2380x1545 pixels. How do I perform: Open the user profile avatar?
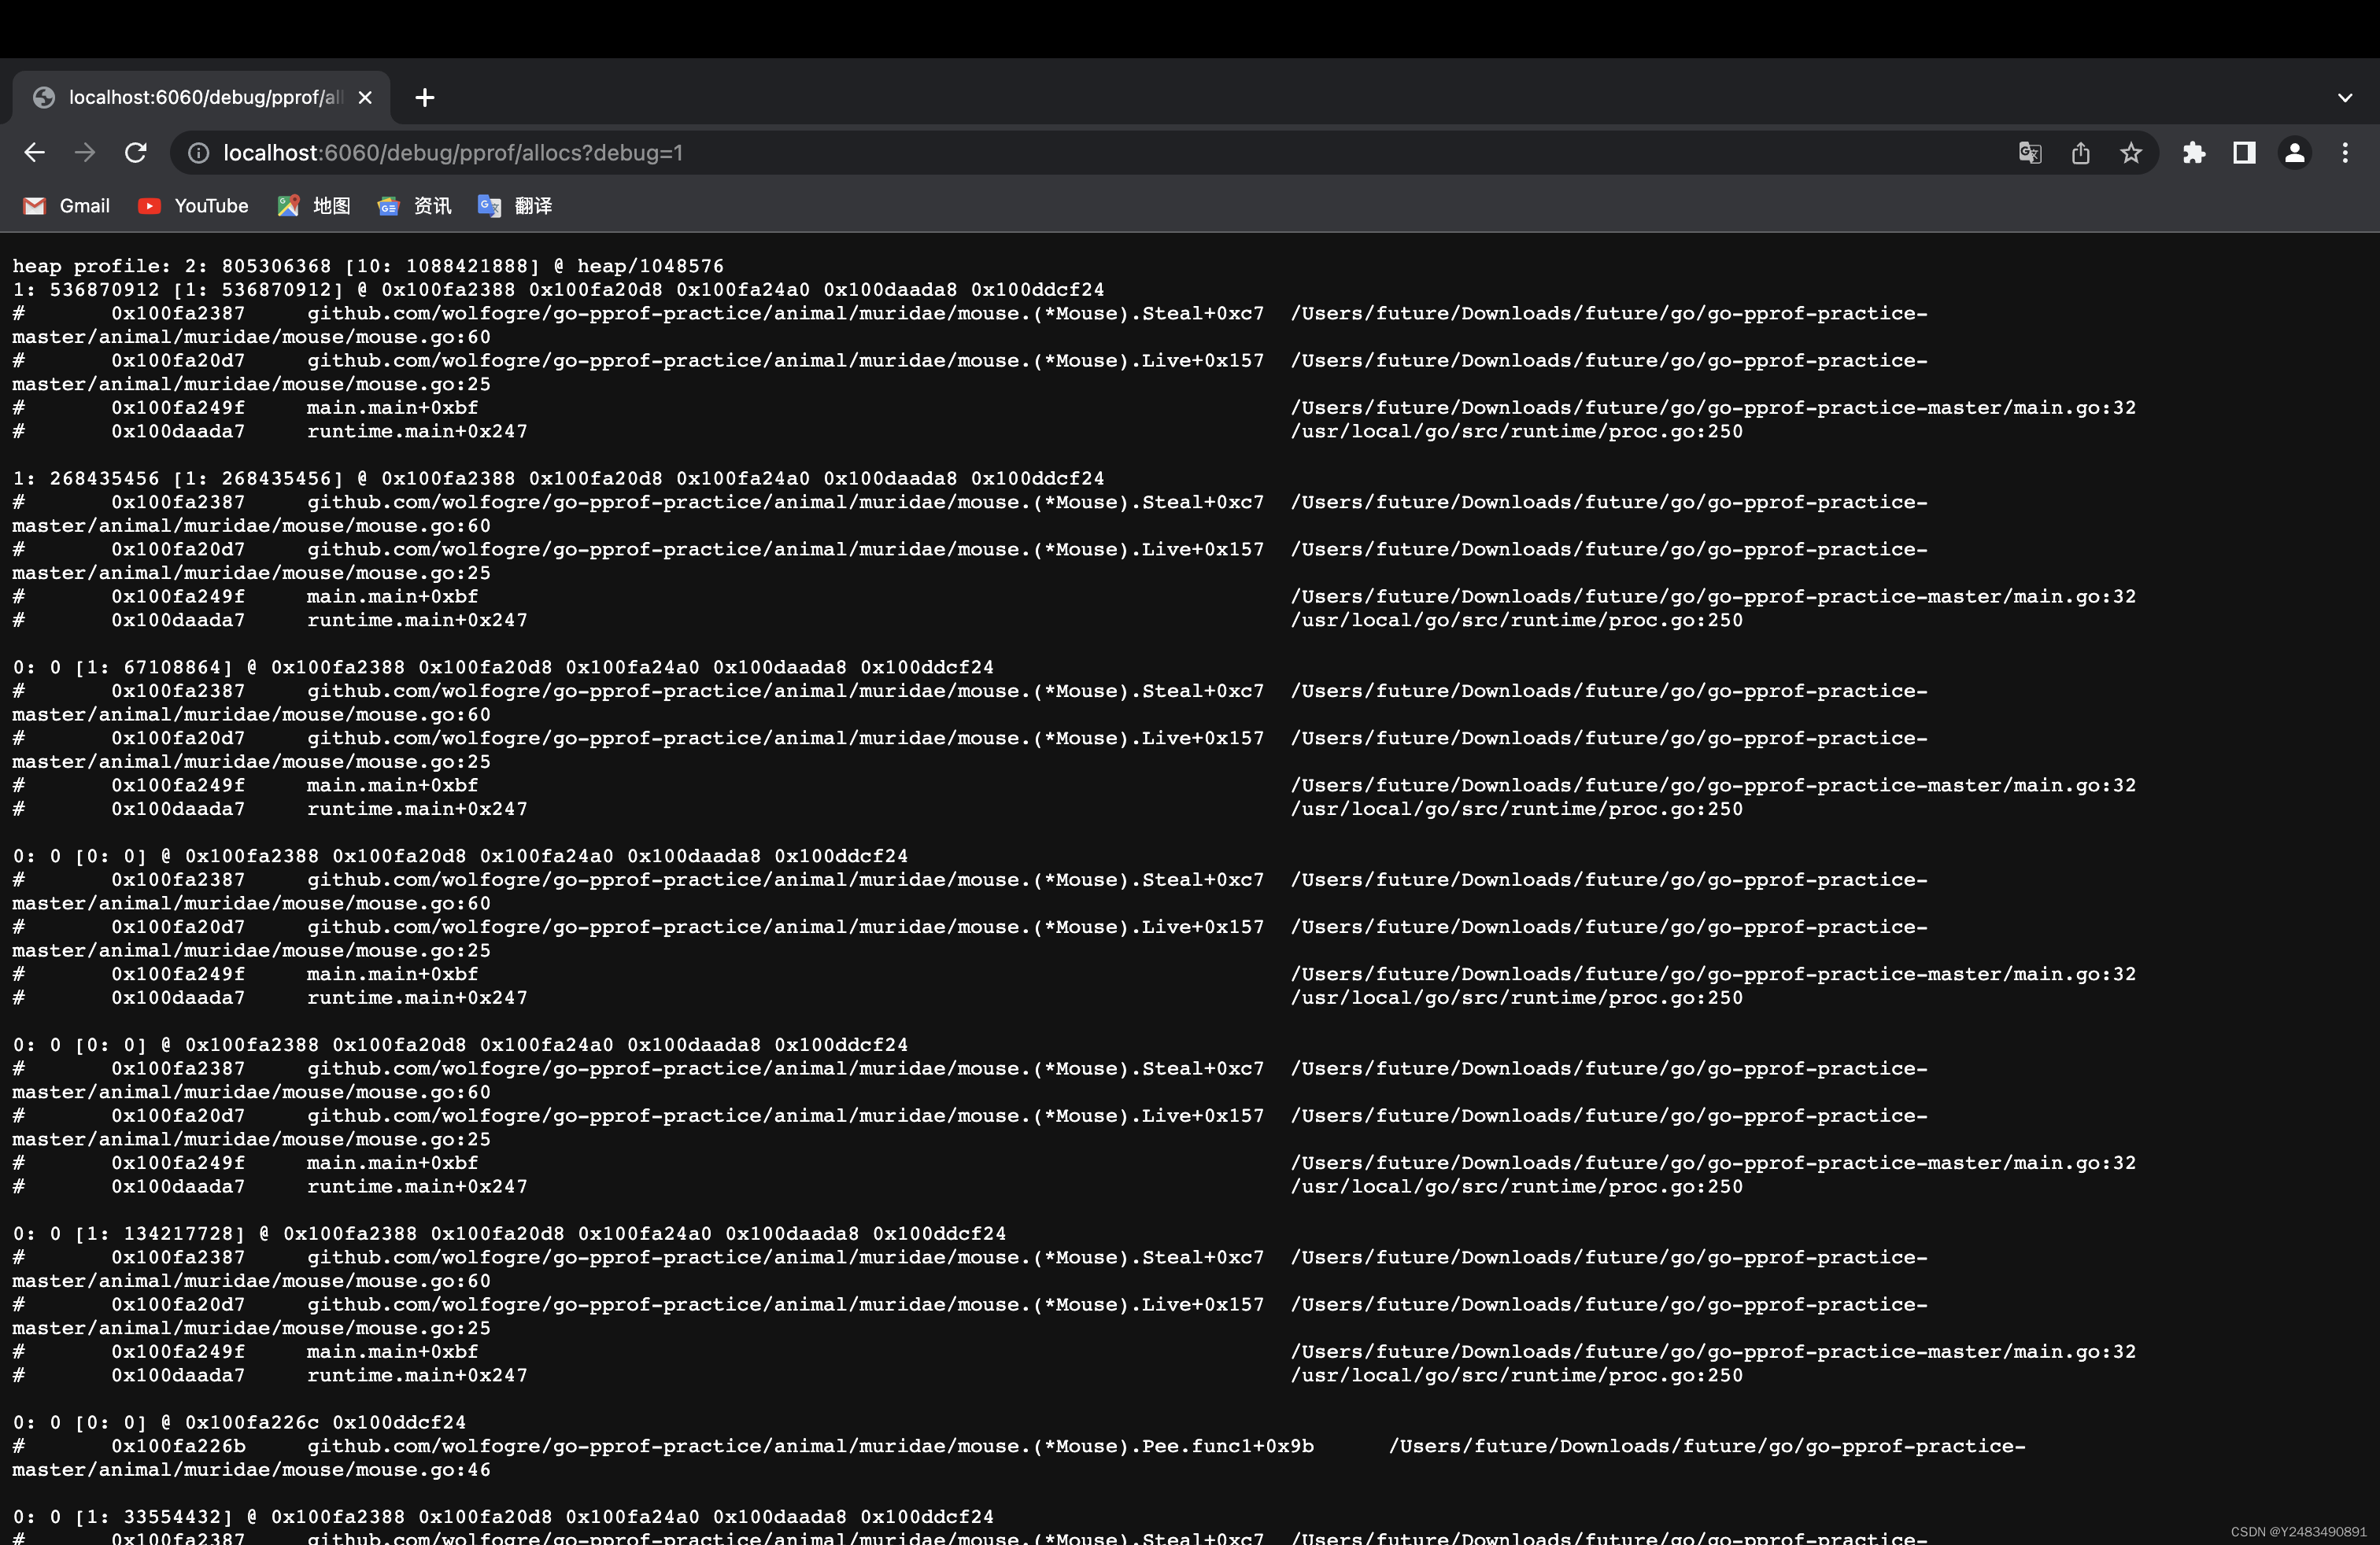point(2294,153)
